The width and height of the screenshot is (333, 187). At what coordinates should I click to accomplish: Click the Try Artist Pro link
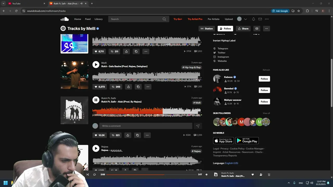pyautogui.click(x=195, y=19)
